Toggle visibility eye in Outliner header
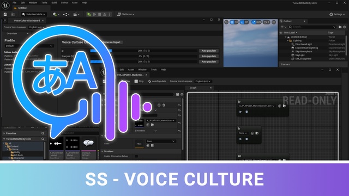Screen dimensions: 349x196 [281, 33]
